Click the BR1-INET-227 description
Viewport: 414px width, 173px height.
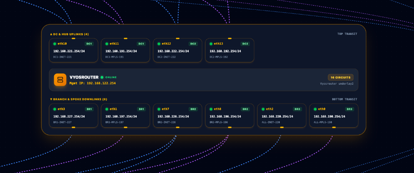click(62, 122)
